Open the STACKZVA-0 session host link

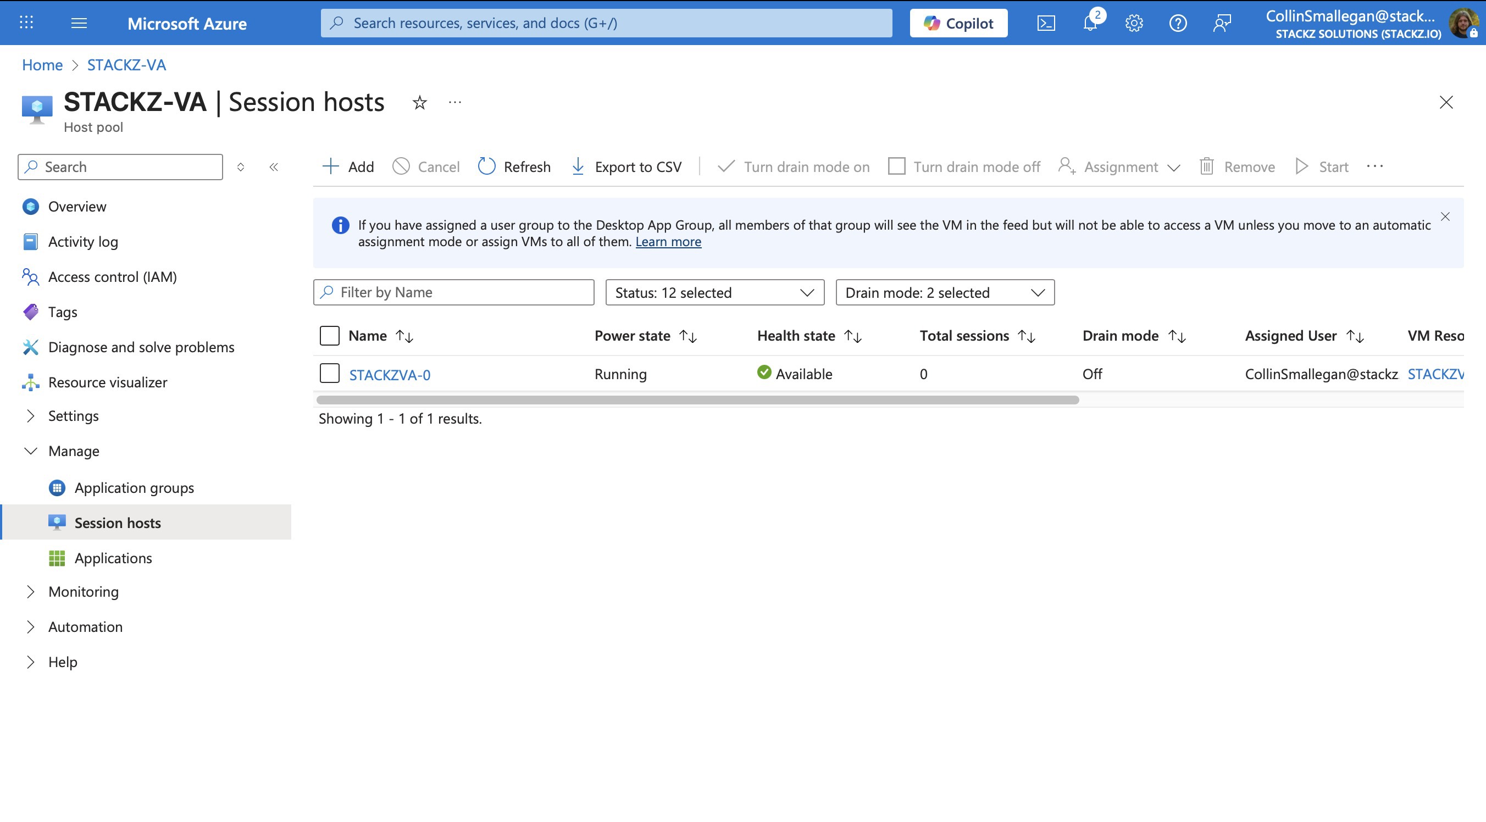(390, 375)
